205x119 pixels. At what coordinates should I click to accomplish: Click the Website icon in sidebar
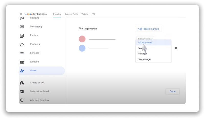[x=22, y=62]
